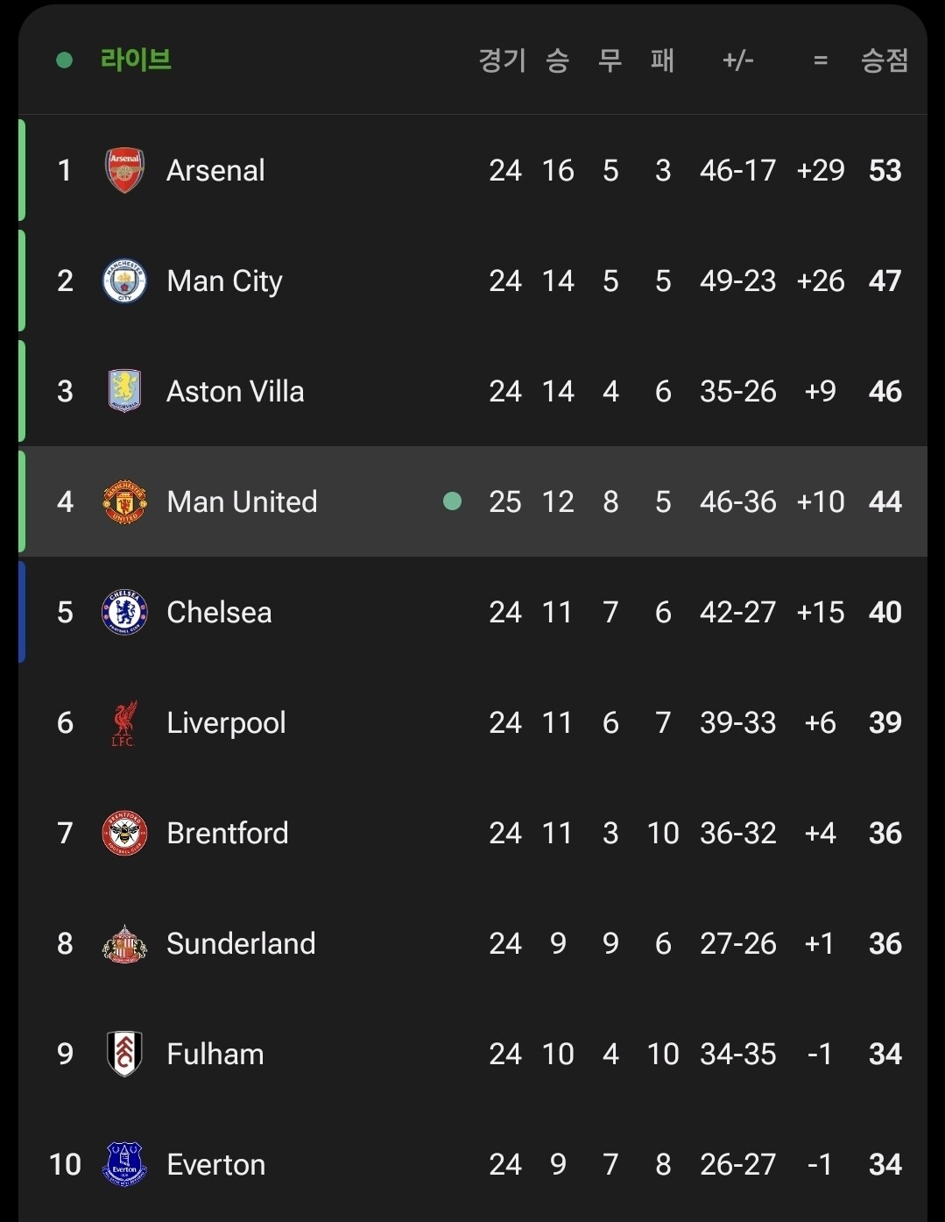The width and height of the screenshot is (945, 1222).
Task: Click the Brentford club crest
Action: point(124,833)
